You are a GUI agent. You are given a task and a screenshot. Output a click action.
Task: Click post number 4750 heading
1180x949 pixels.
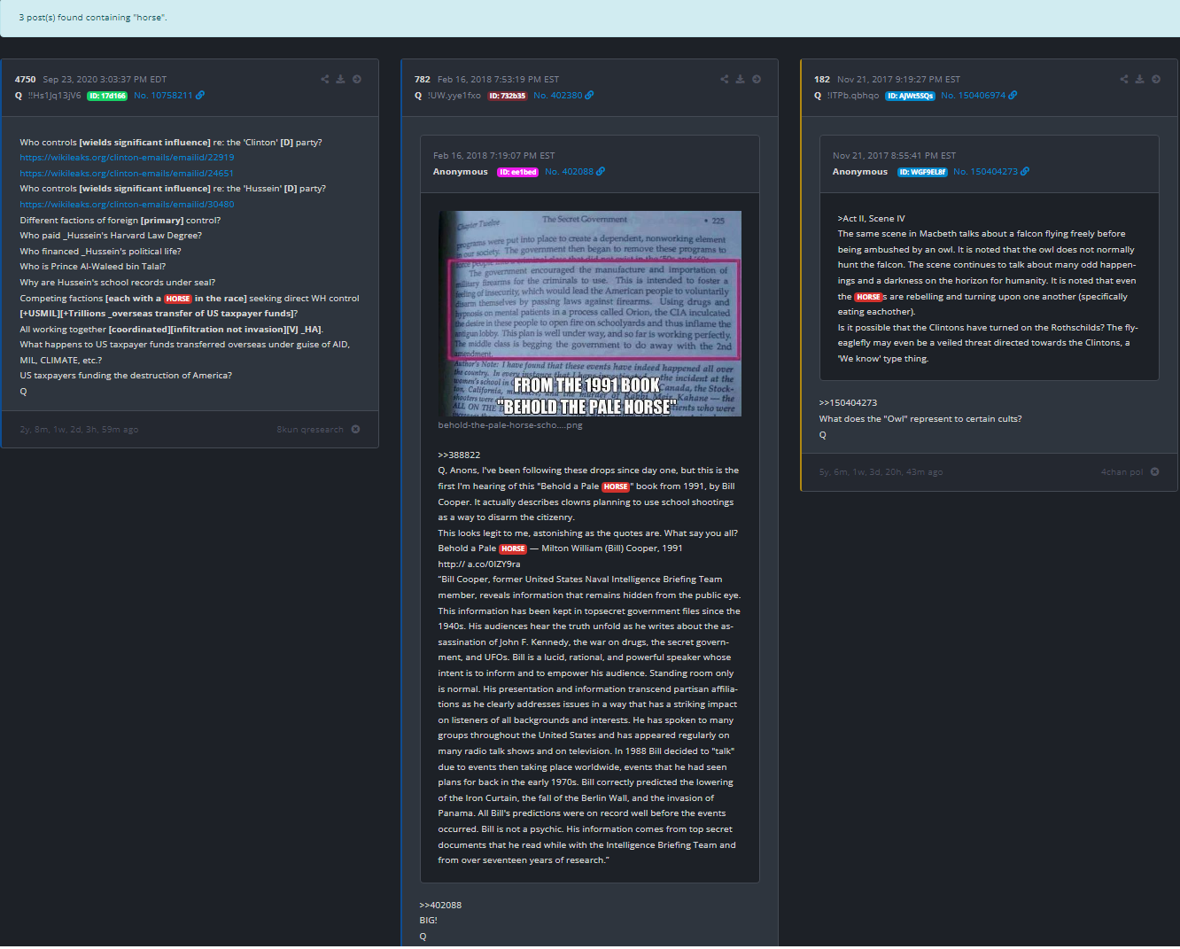(x=25, y=80)
